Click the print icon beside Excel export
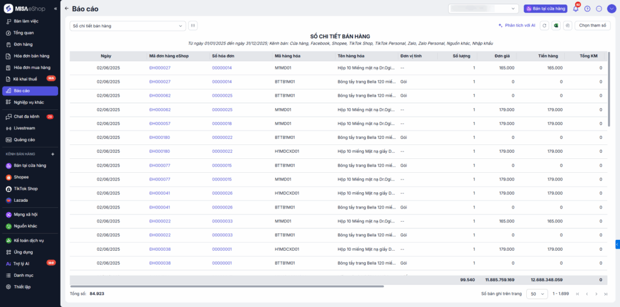The image size is (620, 307). click(567, 26)
